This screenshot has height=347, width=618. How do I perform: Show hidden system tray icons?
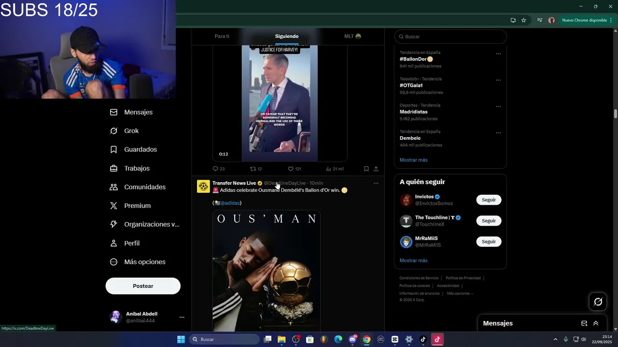(555, 339)
